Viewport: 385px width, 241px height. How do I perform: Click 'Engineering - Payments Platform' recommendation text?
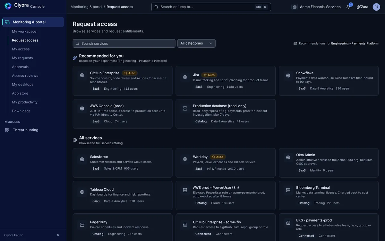tap(355, 43)
